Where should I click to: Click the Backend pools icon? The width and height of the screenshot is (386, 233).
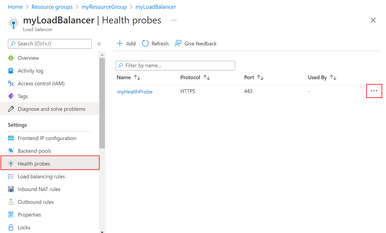click(11, 151)
